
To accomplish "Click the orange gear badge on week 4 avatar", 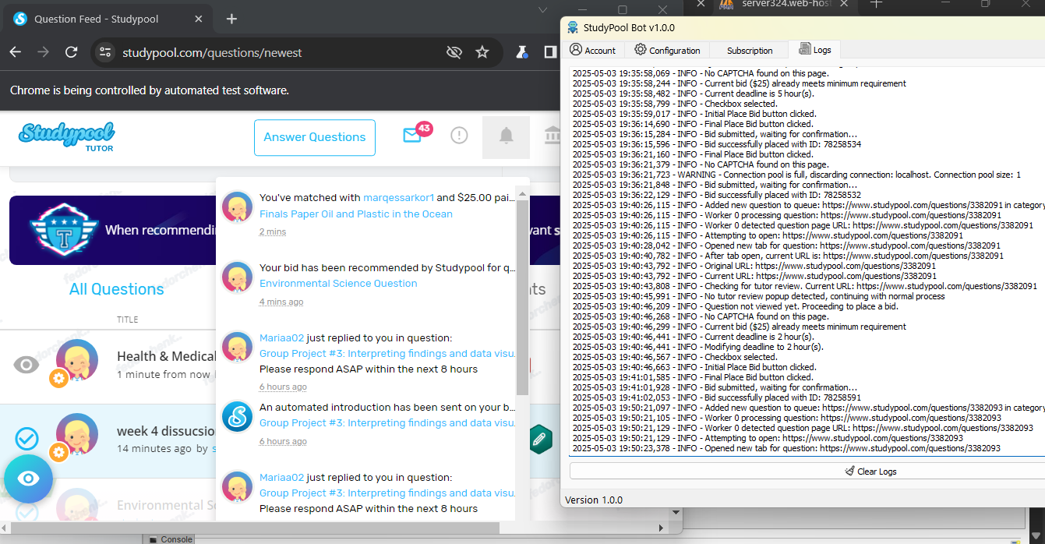I will tap(58, 452).
